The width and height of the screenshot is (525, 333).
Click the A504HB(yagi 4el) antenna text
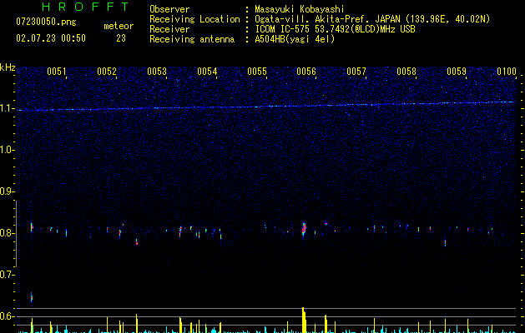295,39
